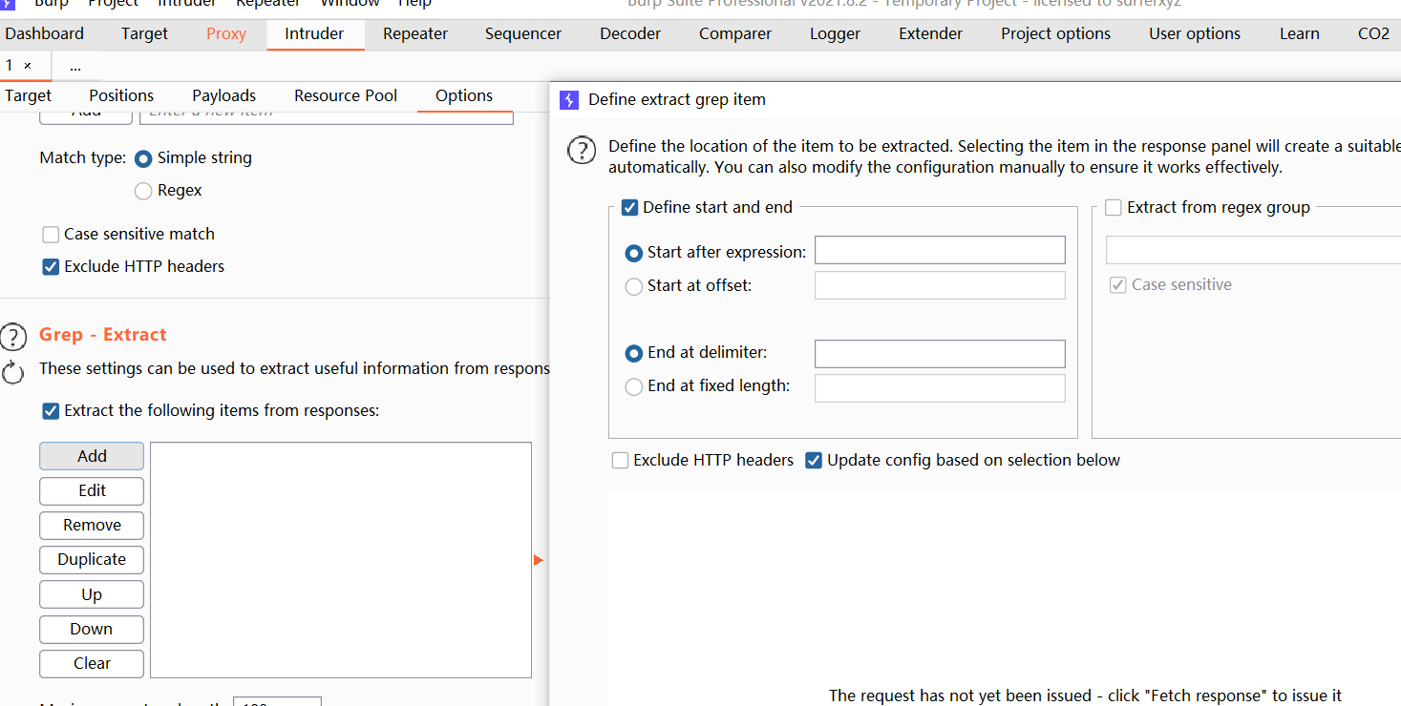The image size is (1401, 706).
Task: Toggle Update config based on selection below
Action: (x=814, y=461)
